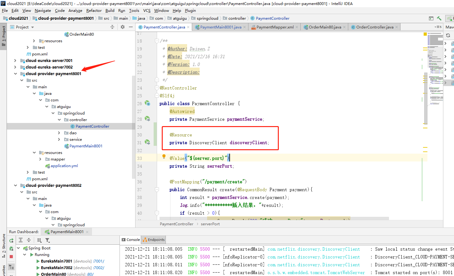Close the PaymentMain8001.java editor tab
This screenshot has width=454, height=276.
(x=245, y=27)
